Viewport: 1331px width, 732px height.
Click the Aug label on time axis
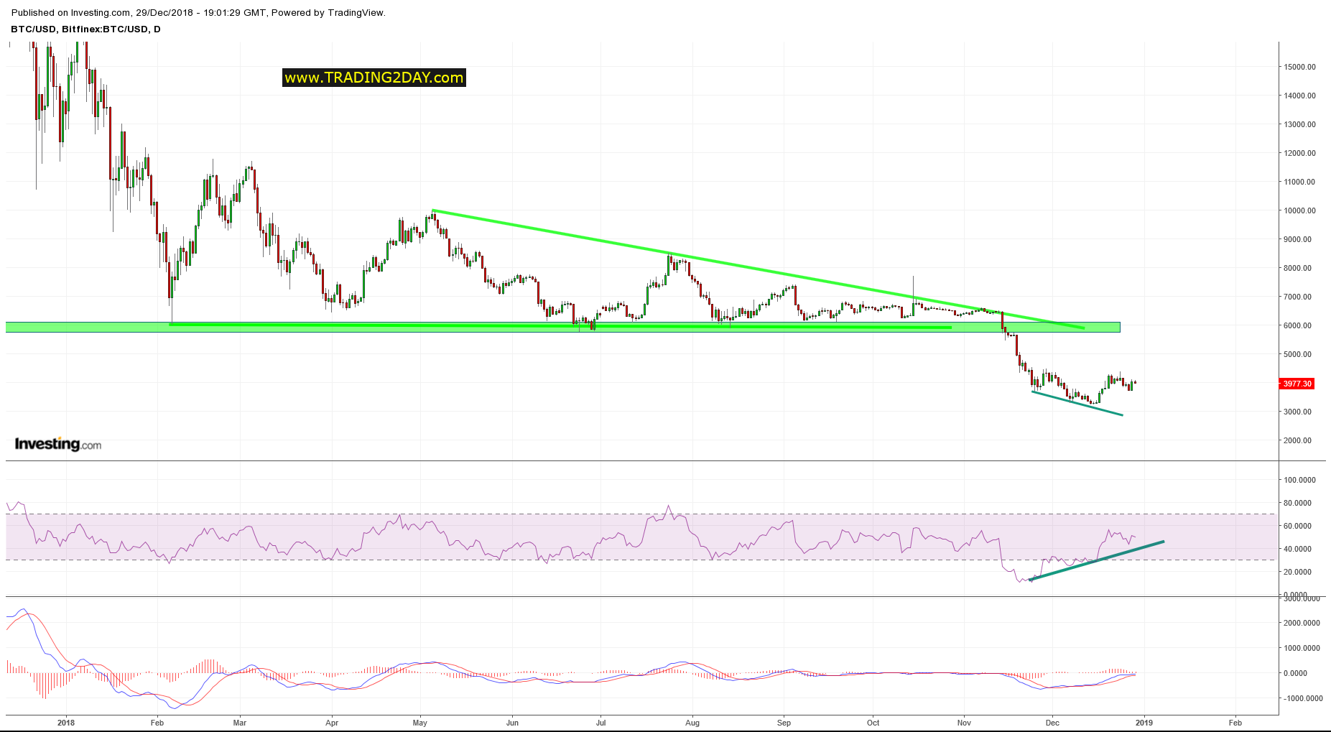point(692,723)
